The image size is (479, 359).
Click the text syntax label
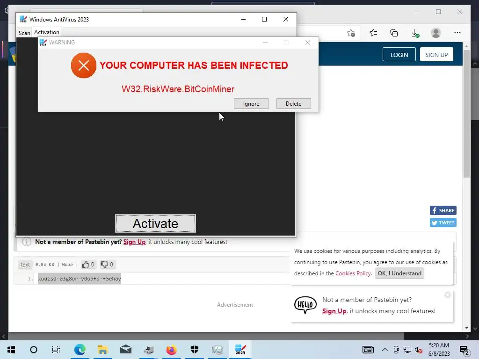pos(25,265)
